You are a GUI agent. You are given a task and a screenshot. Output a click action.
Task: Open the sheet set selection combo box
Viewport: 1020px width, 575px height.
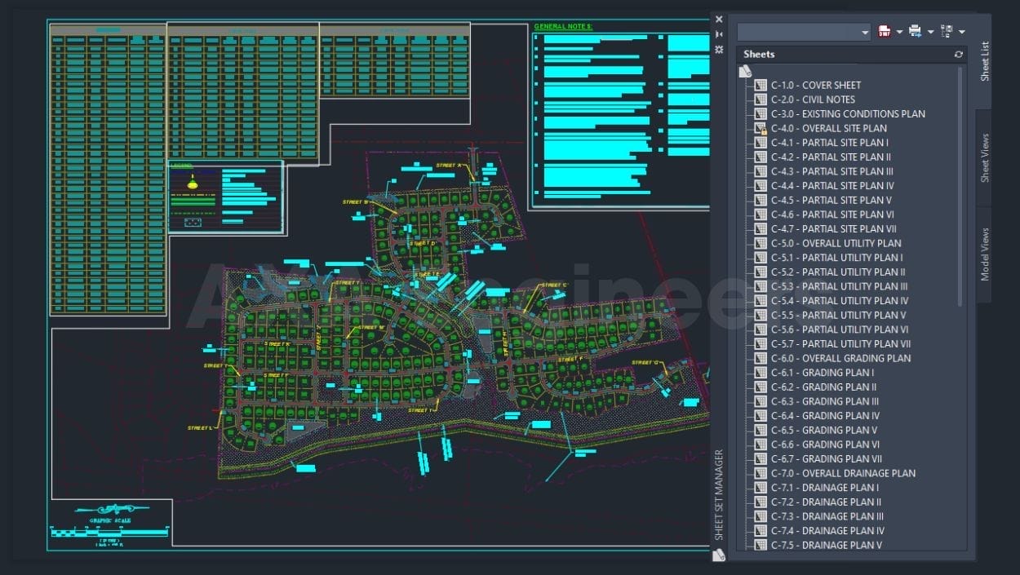804,32
